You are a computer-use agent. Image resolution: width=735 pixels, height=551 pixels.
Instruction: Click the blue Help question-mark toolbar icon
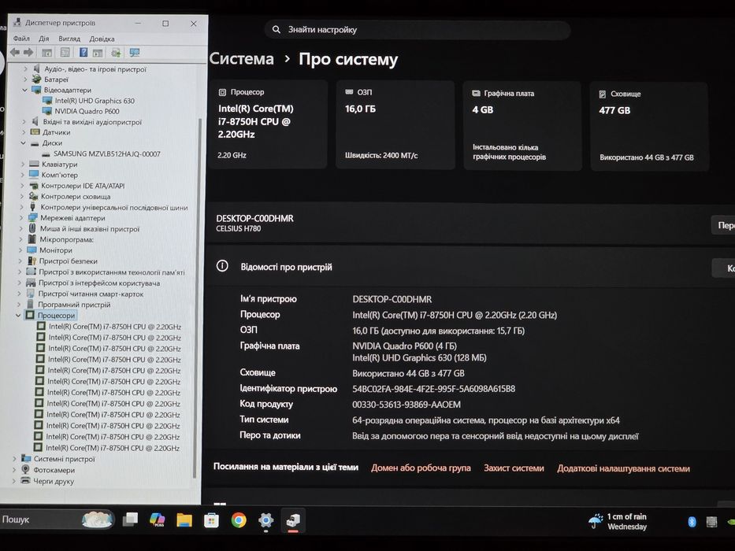[x=84, y=53]
